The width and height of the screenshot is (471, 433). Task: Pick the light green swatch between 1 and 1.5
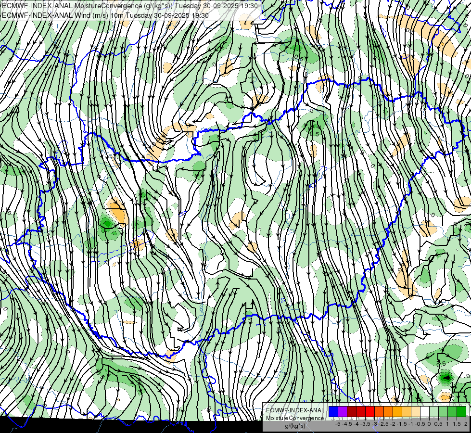click(443, 412)
